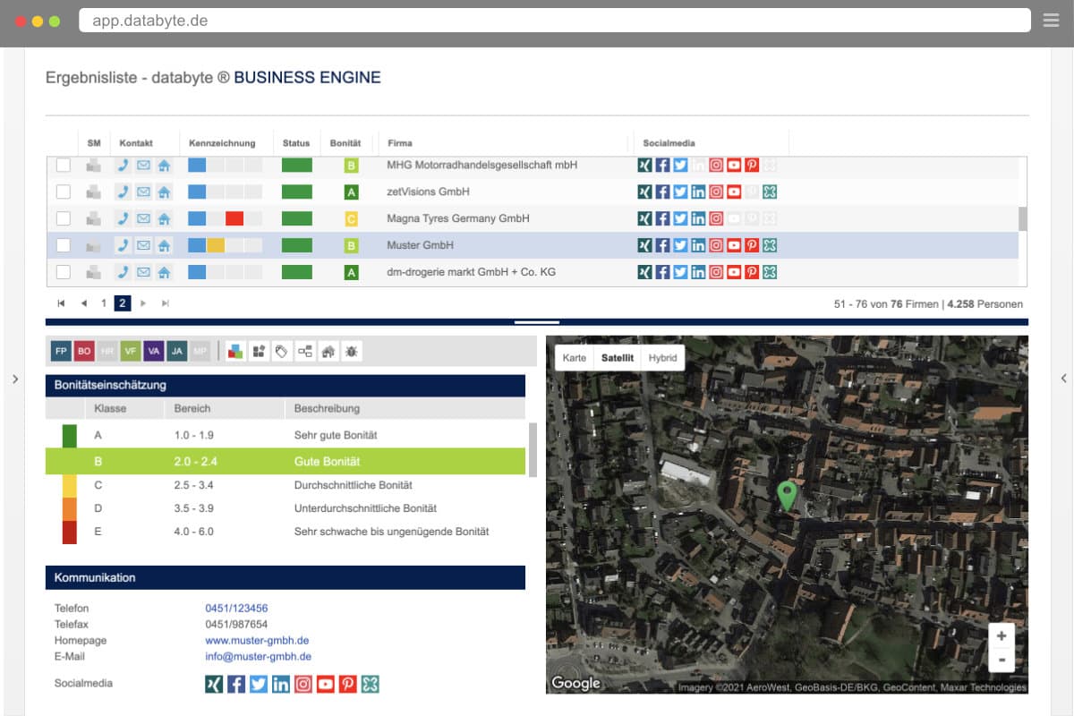The height and width of the screenshot is (716, 1074).
Task: Tick checkbox for Magna Tyres Germany row
Action: (64, 218)
